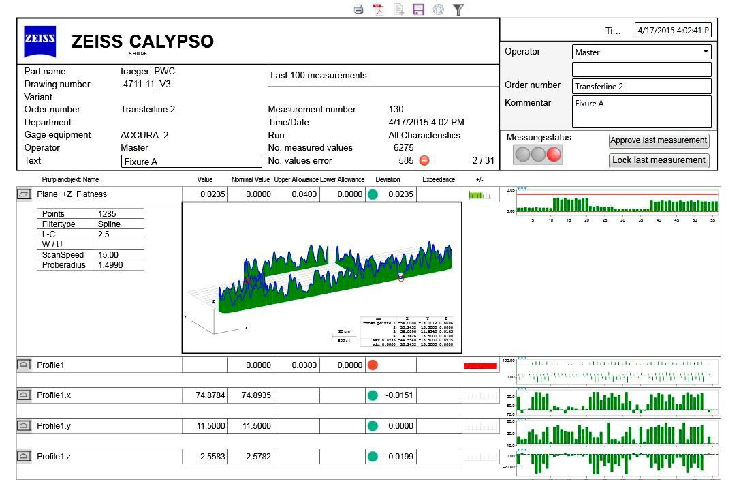Click the Lock last measurement button
The width and height of the screenshot is (741, 501).
point(659,160)
